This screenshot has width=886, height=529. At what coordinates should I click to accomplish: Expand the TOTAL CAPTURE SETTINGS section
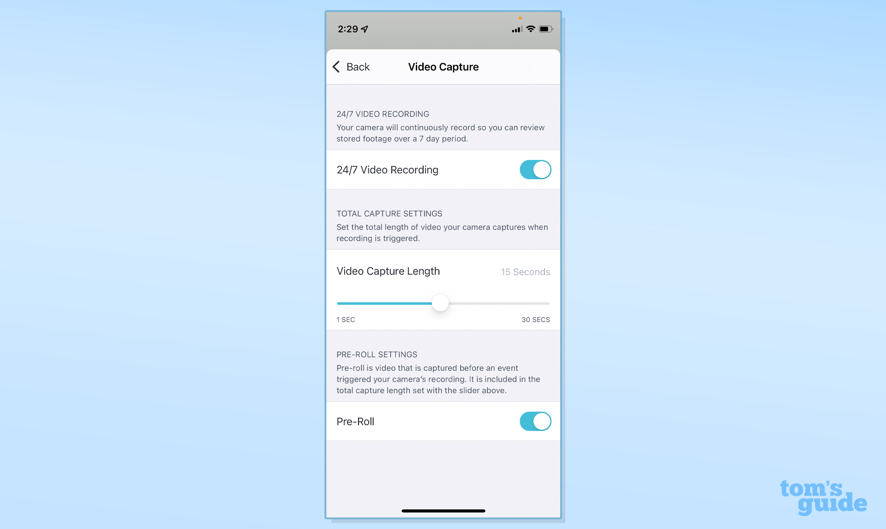389,213
